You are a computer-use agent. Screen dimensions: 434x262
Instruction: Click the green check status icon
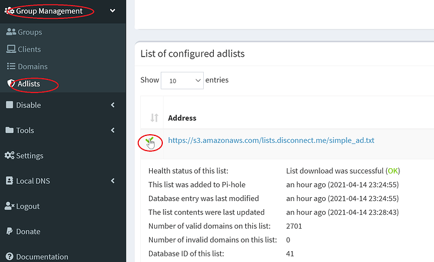149,141
